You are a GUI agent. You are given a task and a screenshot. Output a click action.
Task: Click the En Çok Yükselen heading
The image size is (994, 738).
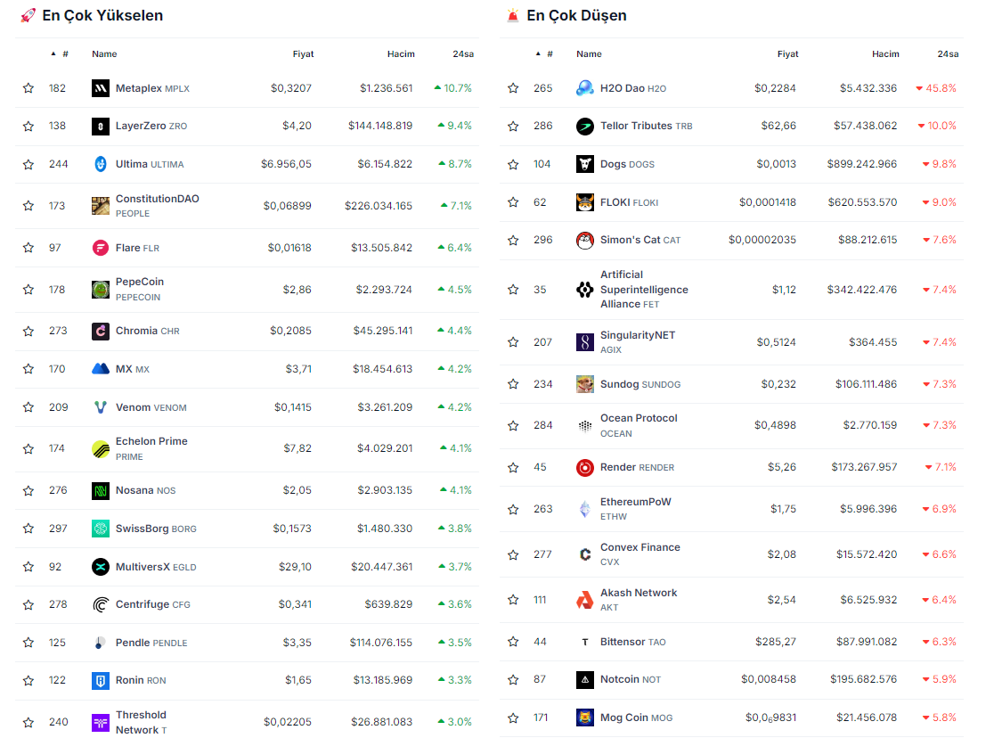pos(102,15)
